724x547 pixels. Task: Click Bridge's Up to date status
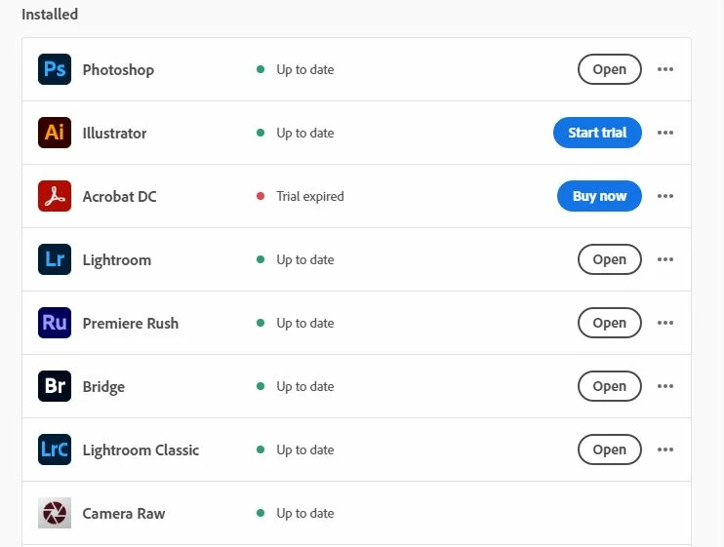(305, 386)
